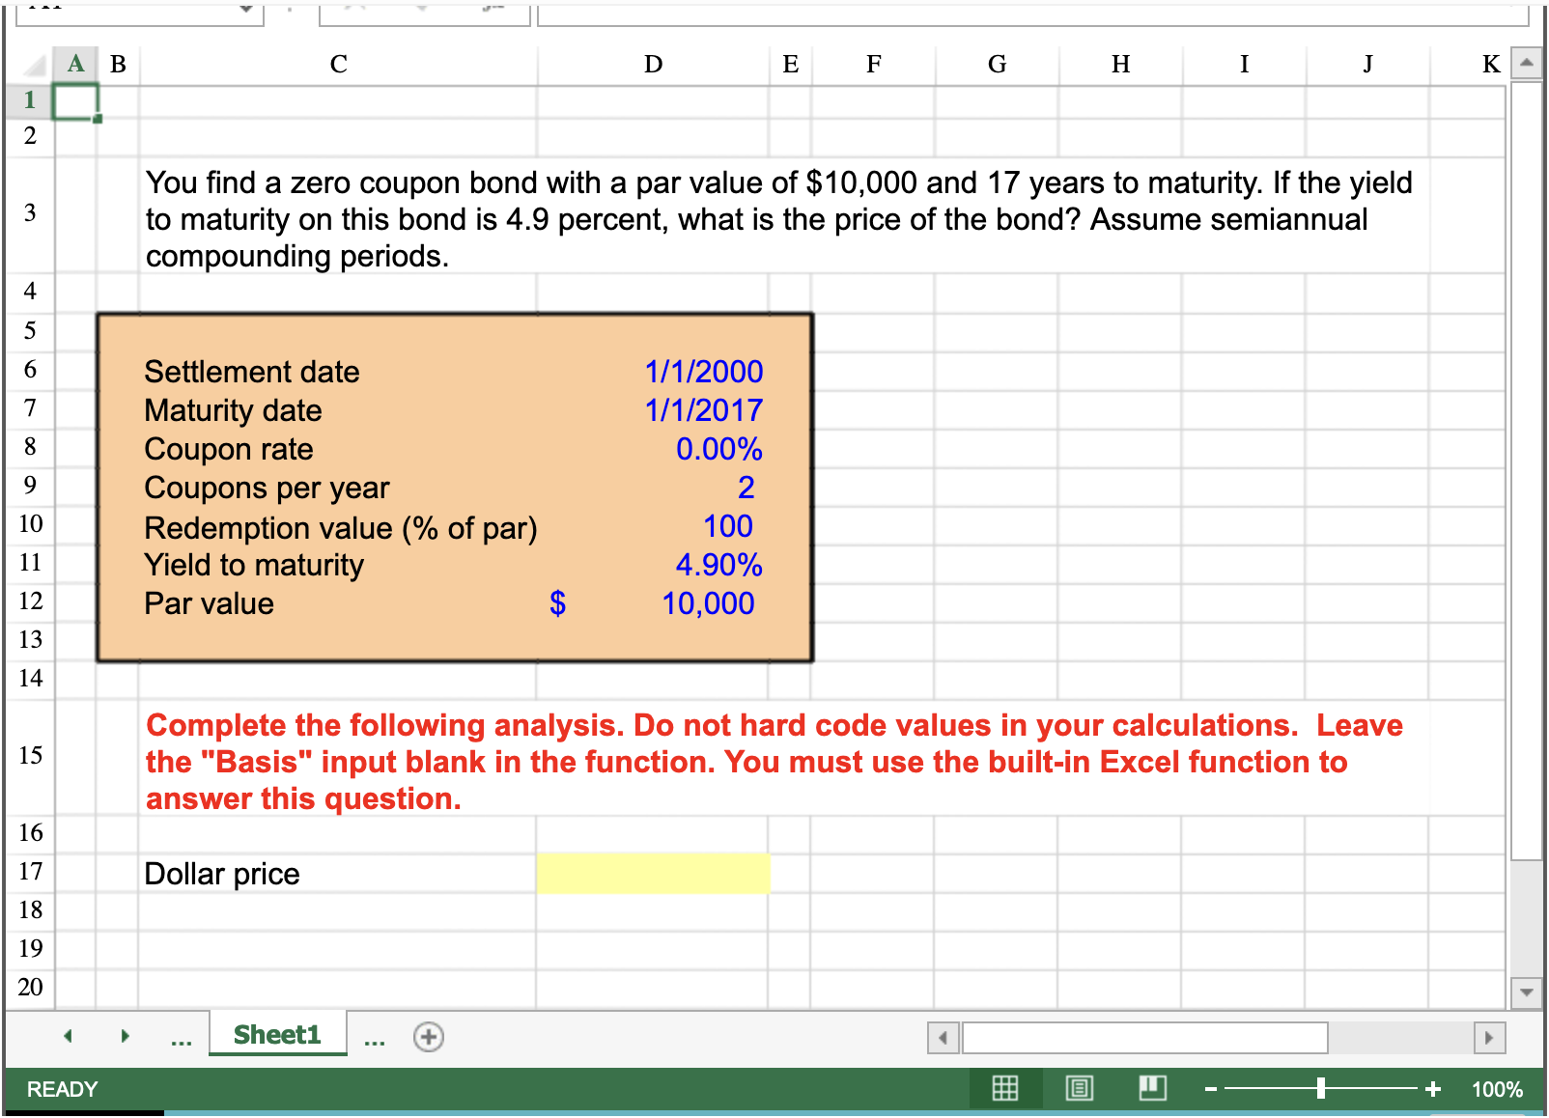Select row 3 header
The width and height of the screenshot is (1549, 1118).
coord(30,214)
